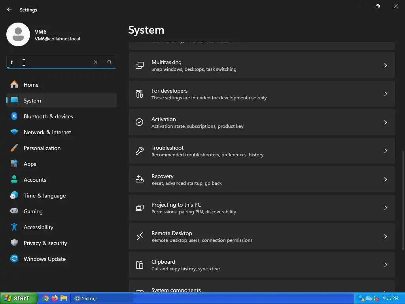Expand Remote Desktop row chevron
The image size is (405, 304).
[386, 236]
